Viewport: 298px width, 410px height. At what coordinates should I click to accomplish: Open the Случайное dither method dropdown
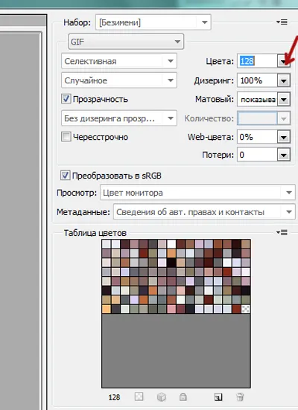pyautogui.click(x=119, y=80)
